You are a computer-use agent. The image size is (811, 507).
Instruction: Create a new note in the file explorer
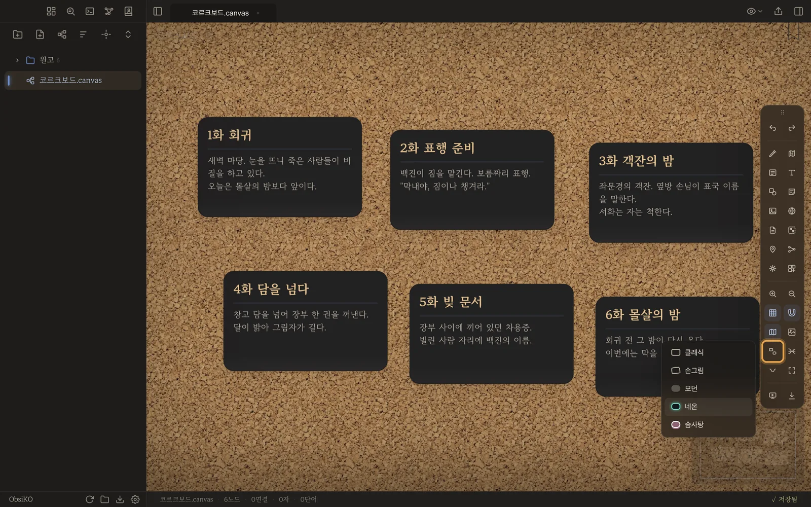point(40,34)
